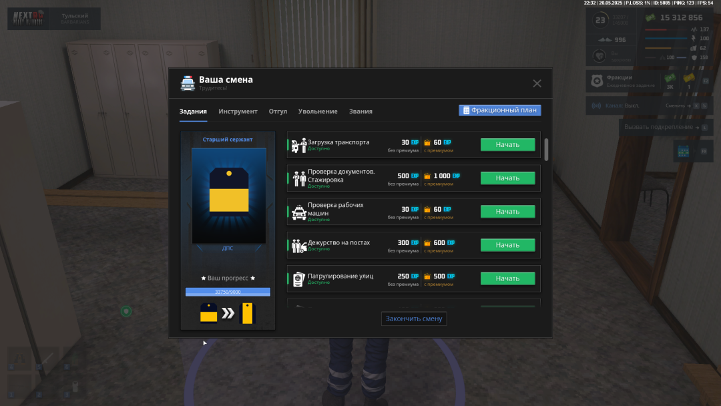The height and width of the screenshot is (406, 721).
Task: Switch to the Задания tab
Action: (193, 112)
